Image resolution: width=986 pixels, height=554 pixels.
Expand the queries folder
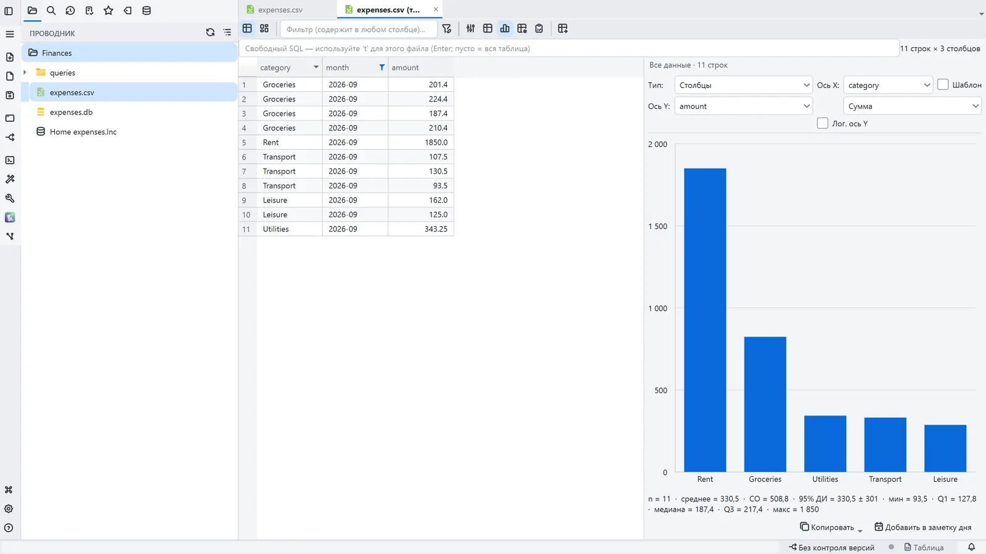coord(25,73)
